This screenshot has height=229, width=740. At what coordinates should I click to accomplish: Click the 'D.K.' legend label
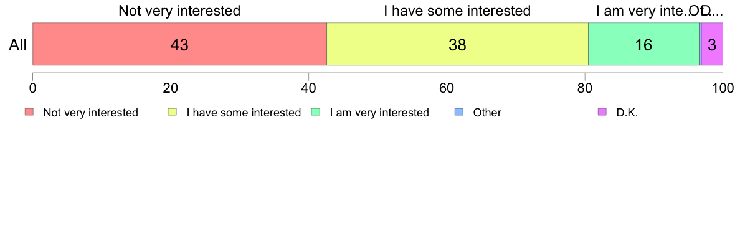627,113
